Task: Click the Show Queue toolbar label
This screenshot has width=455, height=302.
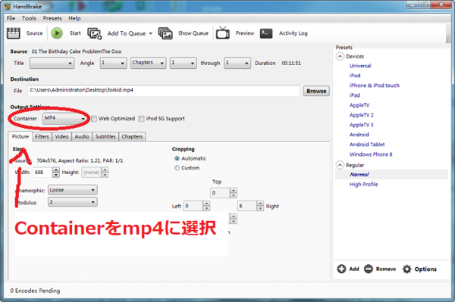Action: pos(193,33)
